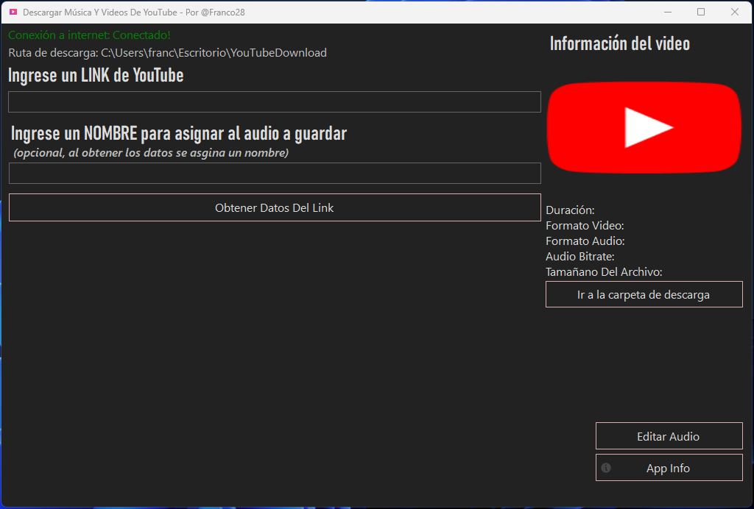This screenshot has height=509, width=754.
Task: Maximize the downloader window
Action: tap(701, 12)
